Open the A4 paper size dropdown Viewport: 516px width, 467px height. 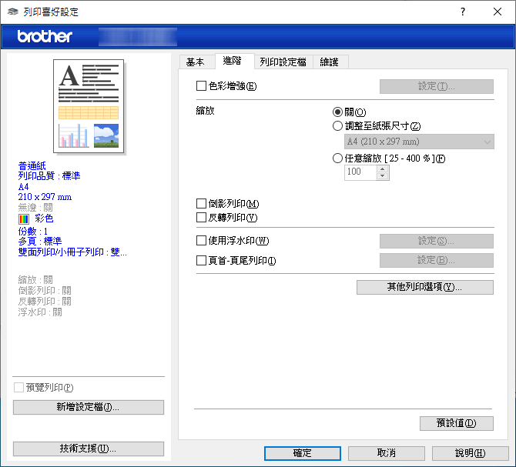[x=419, y=142]
